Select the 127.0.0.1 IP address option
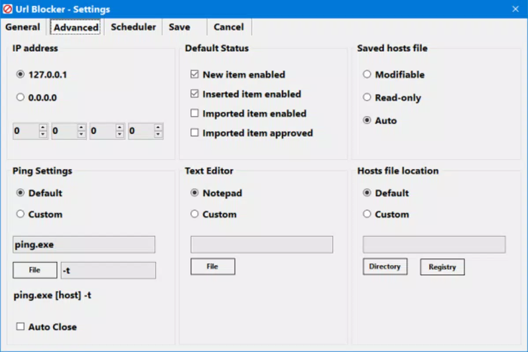 tap(42, 74)
